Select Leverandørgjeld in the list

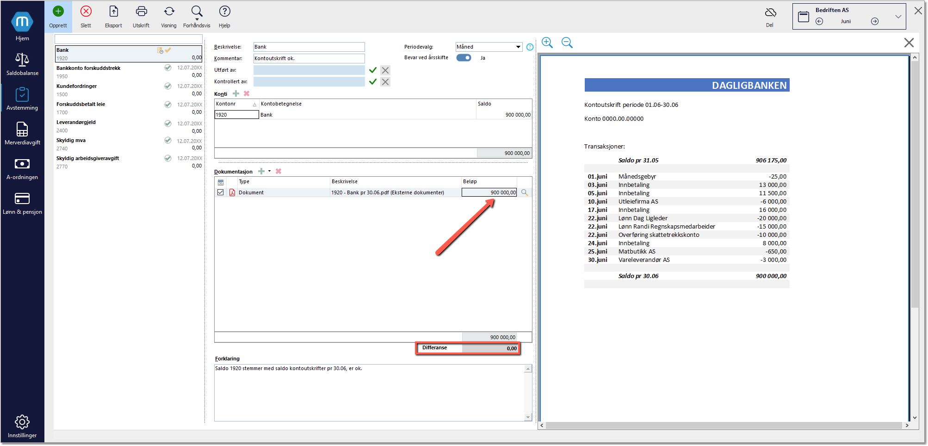(x=129, y=126)
